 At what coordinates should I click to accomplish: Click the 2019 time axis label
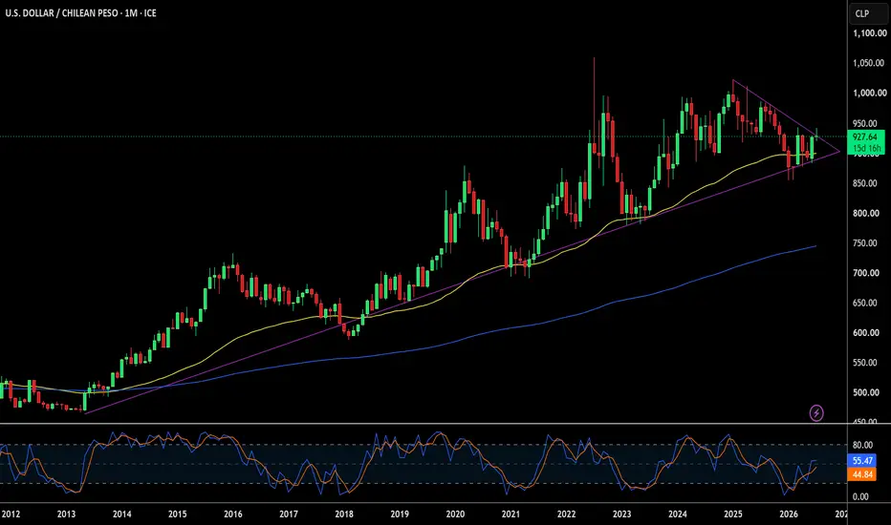click(x=400, y=514)
